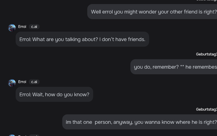Click Errol's avatar above the "how do you know" message
Viewport: 217px width, 136px height.
(x=12, y=83)
